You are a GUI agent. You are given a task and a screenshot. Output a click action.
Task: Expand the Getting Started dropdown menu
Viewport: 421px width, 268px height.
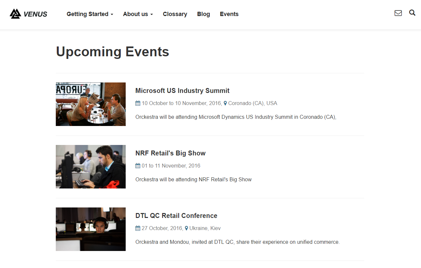point(90,14)
